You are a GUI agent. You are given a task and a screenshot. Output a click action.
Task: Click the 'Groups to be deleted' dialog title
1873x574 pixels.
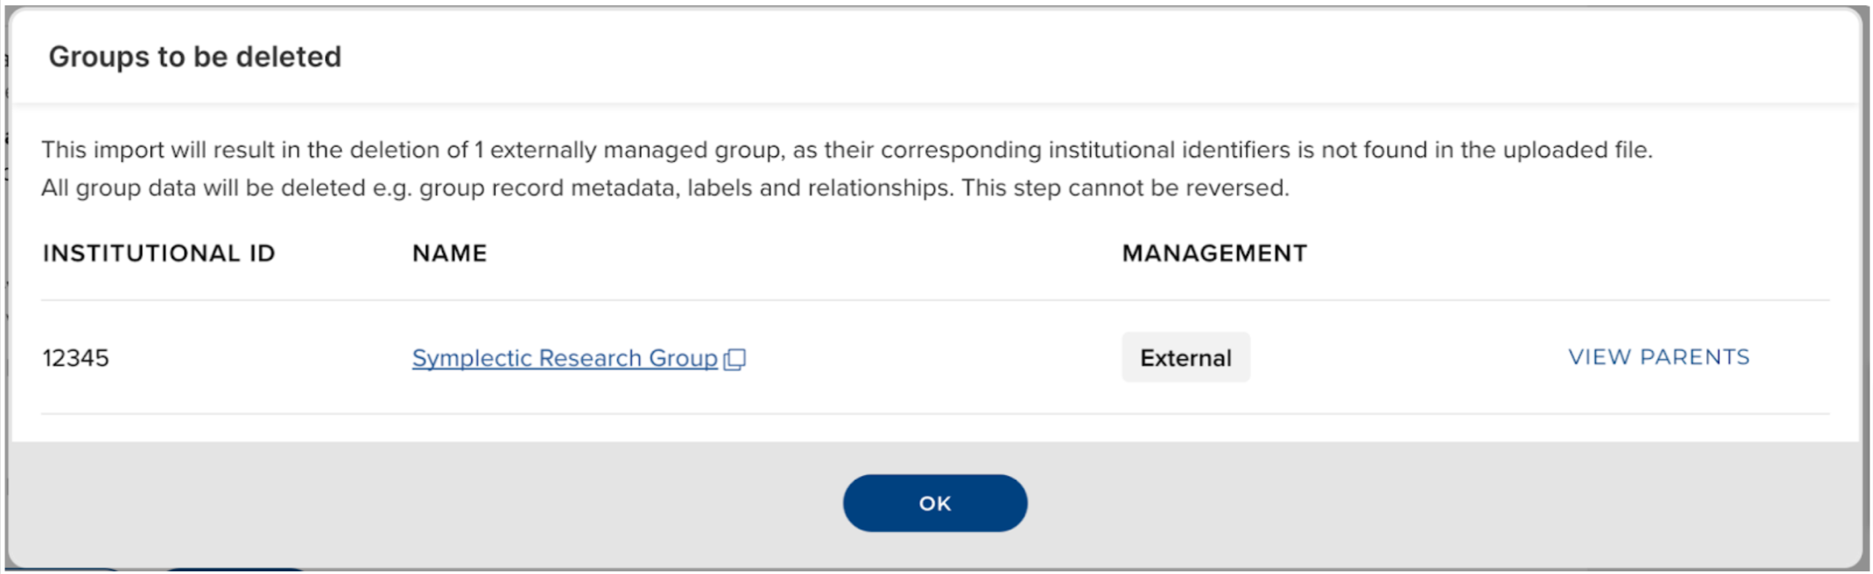tap(195, 57)
